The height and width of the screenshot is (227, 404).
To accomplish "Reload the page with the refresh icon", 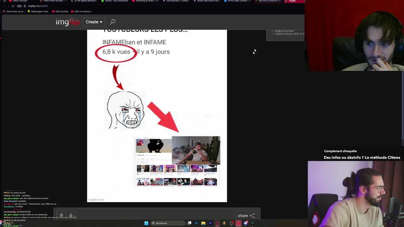I will (13, 6).
